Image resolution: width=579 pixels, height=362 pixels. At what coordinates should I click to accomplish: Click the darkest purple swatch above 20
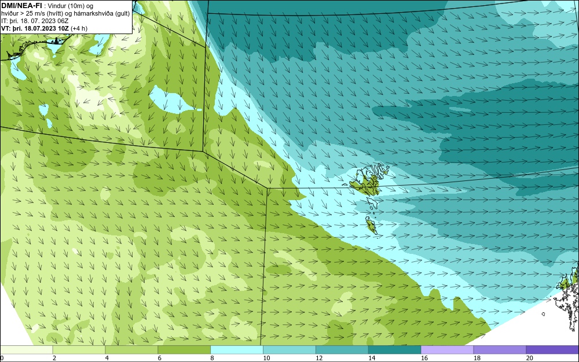(x=552, y=350)
